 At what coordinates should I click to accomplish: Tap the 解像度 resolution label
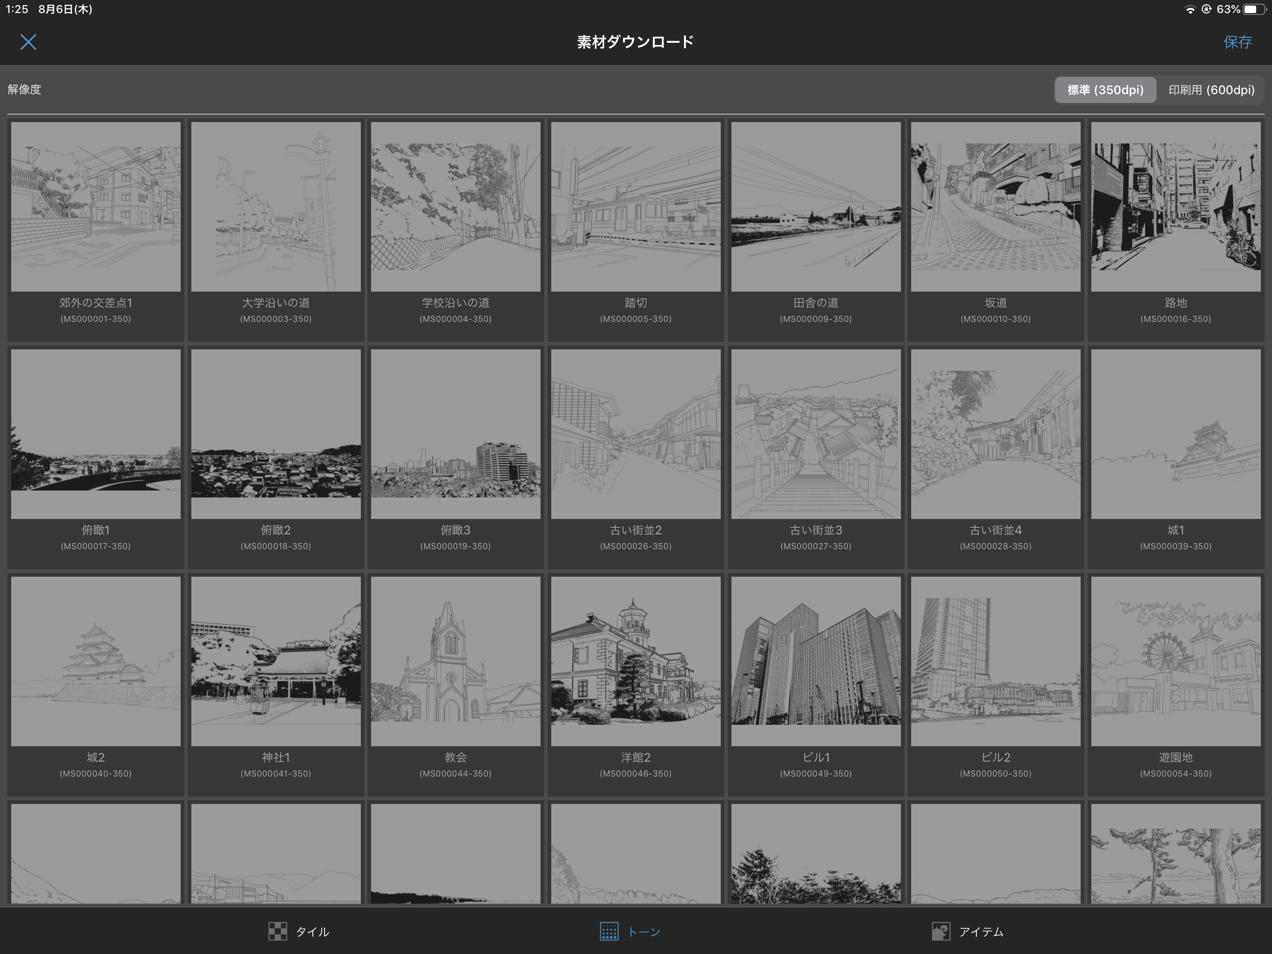[24, 89]
